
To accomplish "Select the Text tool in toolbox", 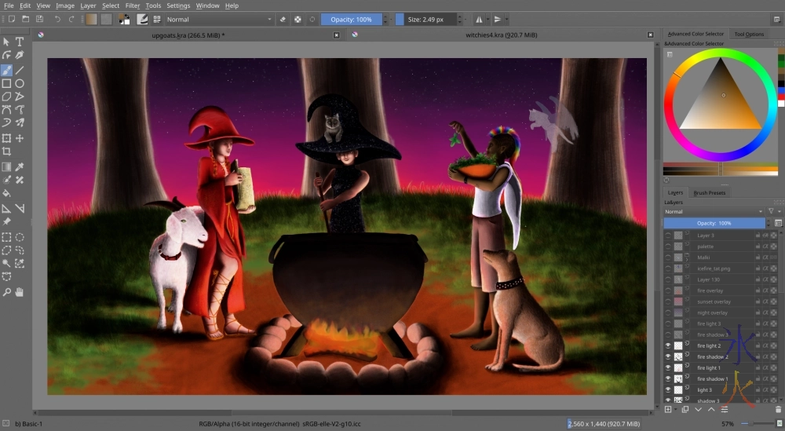I will (x=20, y=42).
